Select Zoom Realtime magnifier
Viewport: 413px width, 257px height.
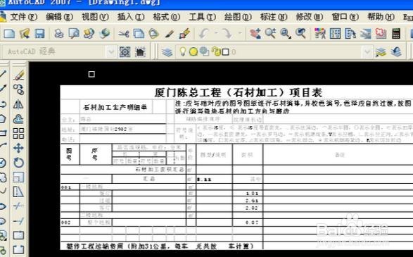click(270, 34)
